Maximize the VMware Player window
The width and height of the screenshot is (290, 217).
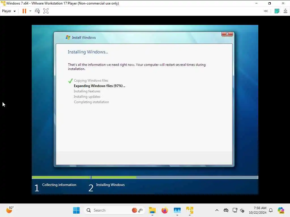pyautogui.click(x=270, y=3)
